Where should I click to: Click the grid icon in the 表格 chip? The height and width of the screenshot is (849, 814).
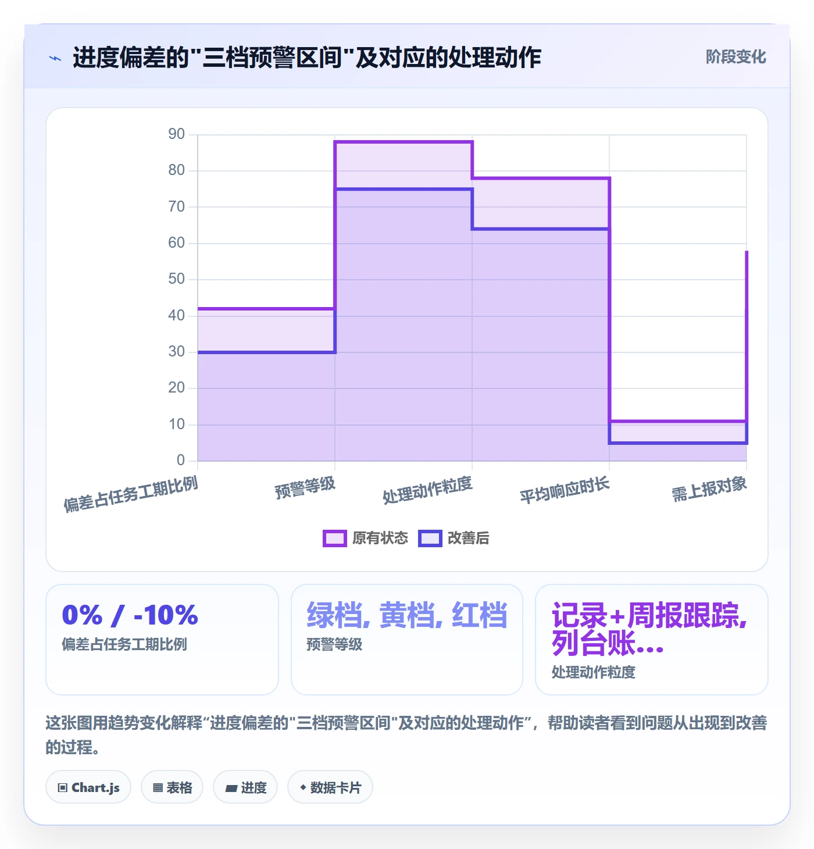point(158,788)
